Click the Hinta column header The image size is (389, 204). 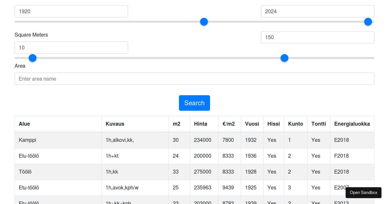point(201,124)
